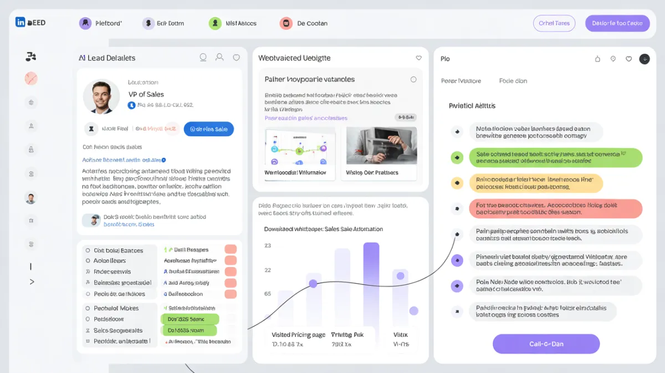
Task: Open the laptop photo thumbnail in middle panel
Action: (x=382, y=146)
